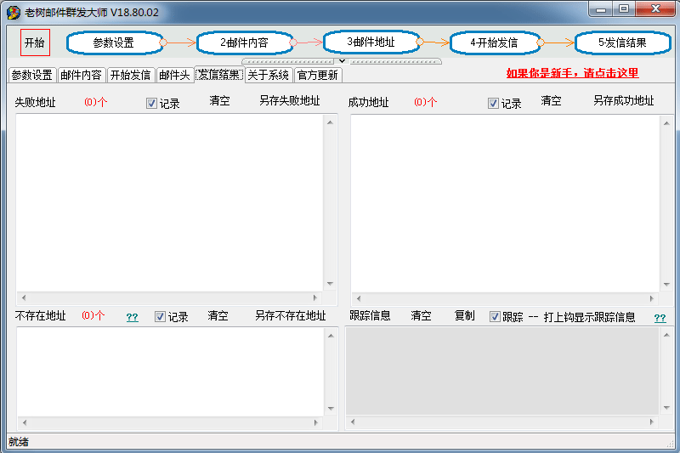This screenshot has width=680, height=453.
Task: Click left arrow of 成功地址 horizontal scrollbar
Action: coord(359,298)
